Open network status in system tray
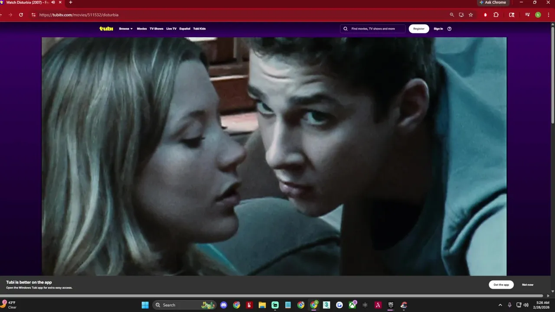The height and width of the screenshot is (312, 555). pos(519,305)
